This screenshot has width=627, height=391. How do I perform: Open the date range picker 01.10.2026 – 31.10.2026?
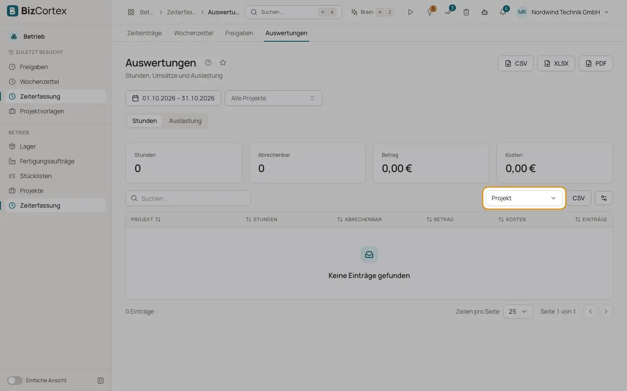coord(173,98)
